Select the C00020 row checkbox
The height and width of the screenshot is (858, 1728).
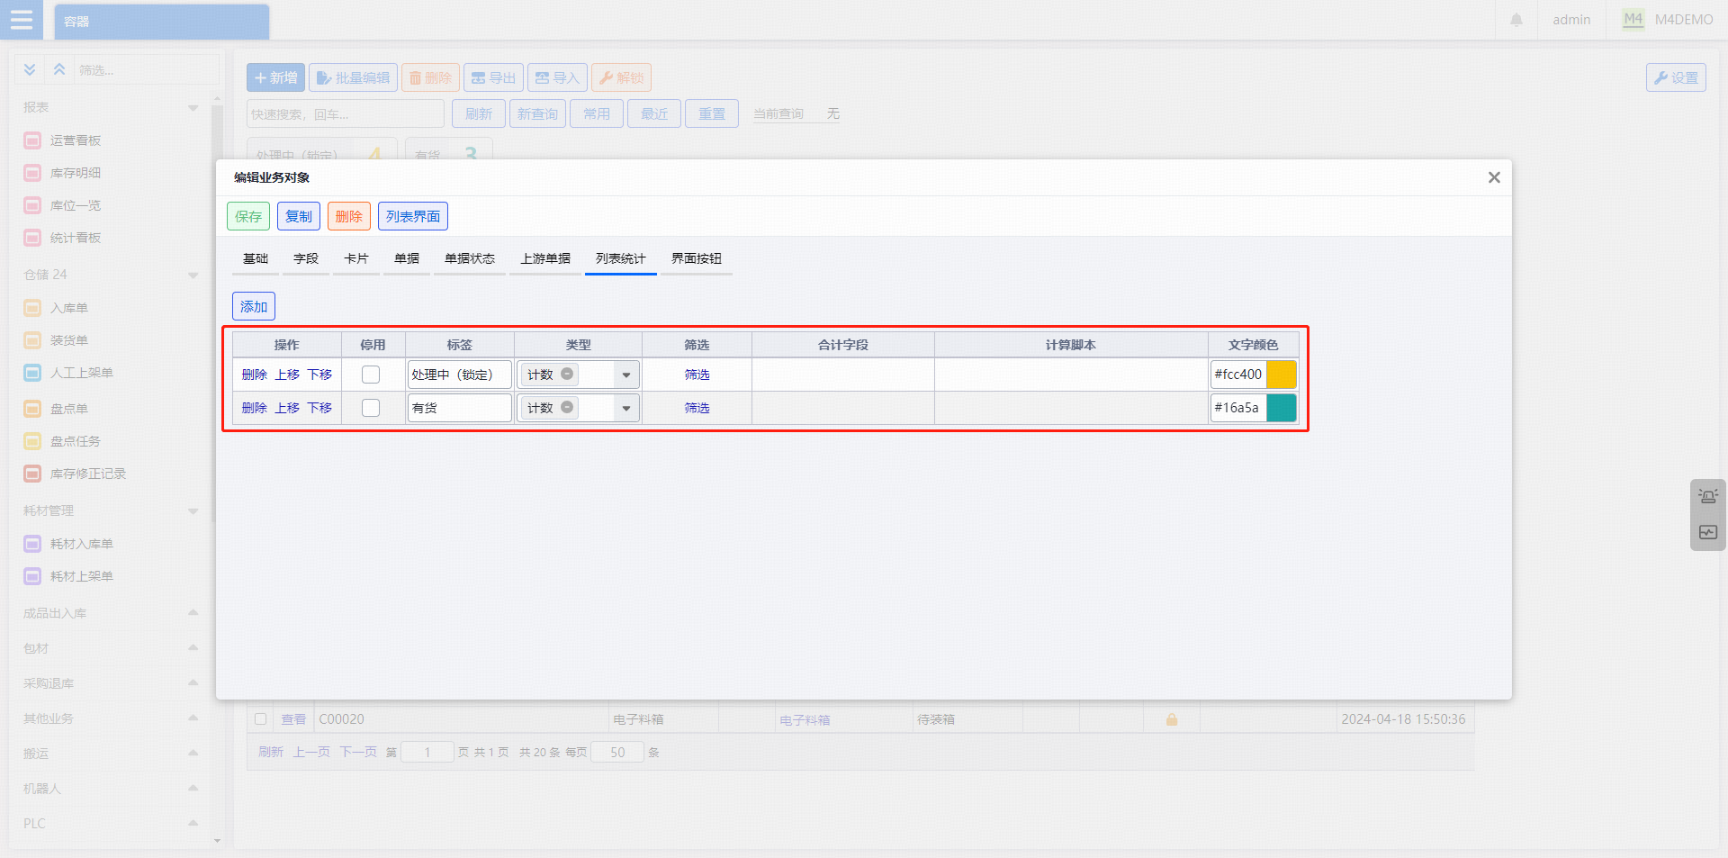coord(260,719)
